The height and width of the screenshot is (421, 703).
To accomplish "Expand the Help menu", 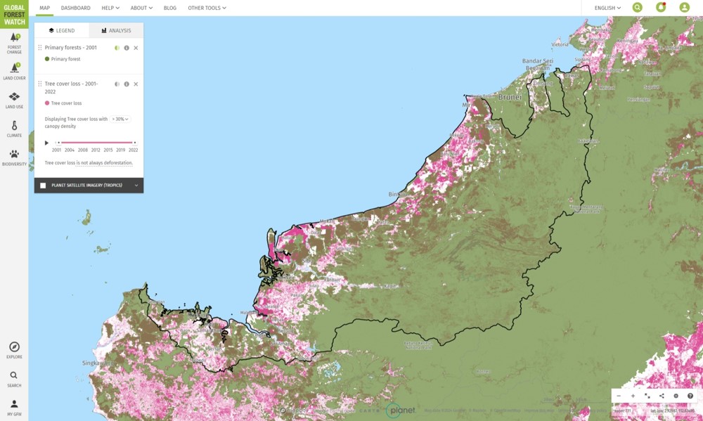I will [110, 8].
